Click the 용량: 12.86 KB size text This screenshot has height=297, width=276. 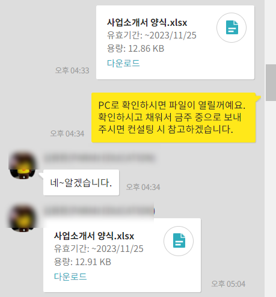(x=135, y=49)
